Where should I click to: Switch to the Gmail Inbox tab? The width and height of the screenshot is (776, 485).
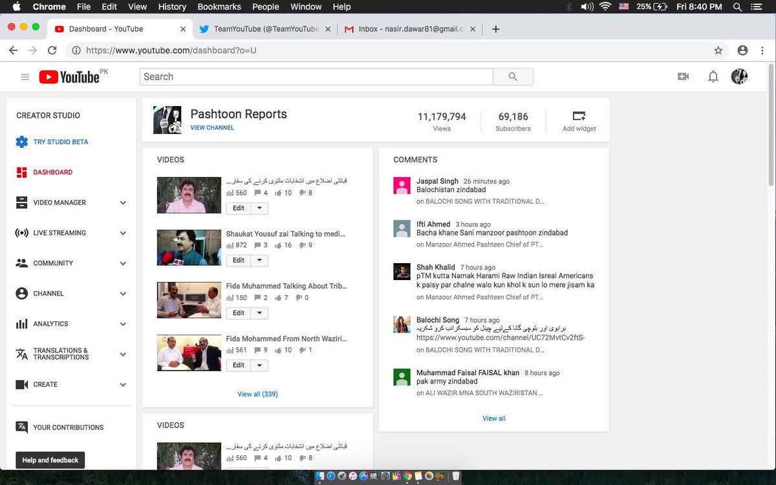(411, 29)
